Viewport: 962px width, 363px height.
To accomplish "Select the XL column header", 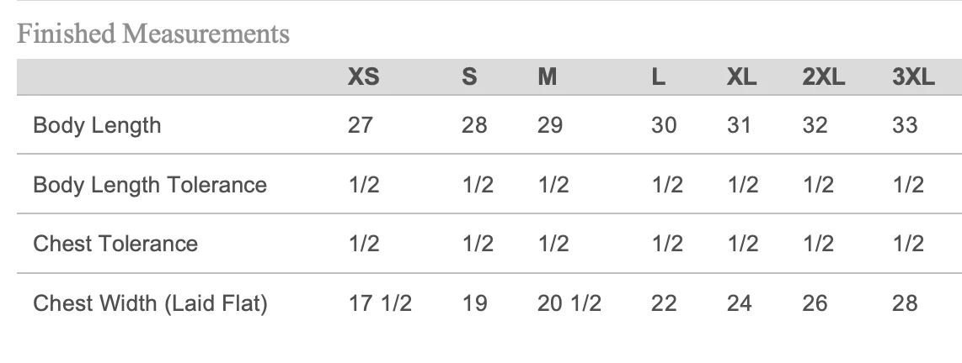I will [741, 77].
